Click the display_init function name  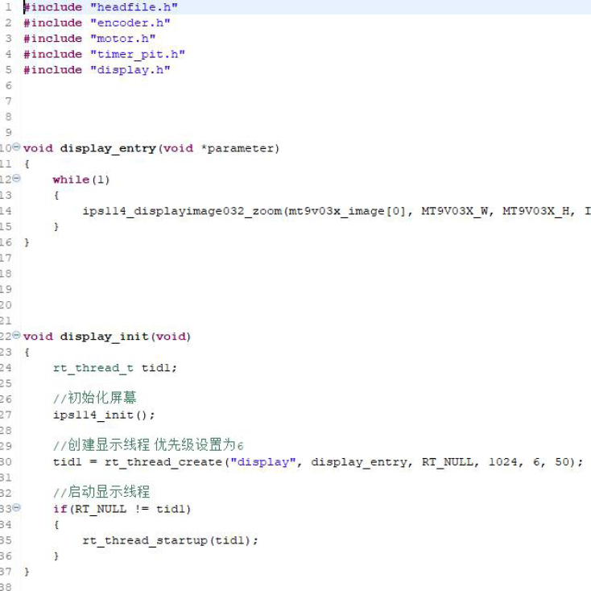tap(105, 337)
